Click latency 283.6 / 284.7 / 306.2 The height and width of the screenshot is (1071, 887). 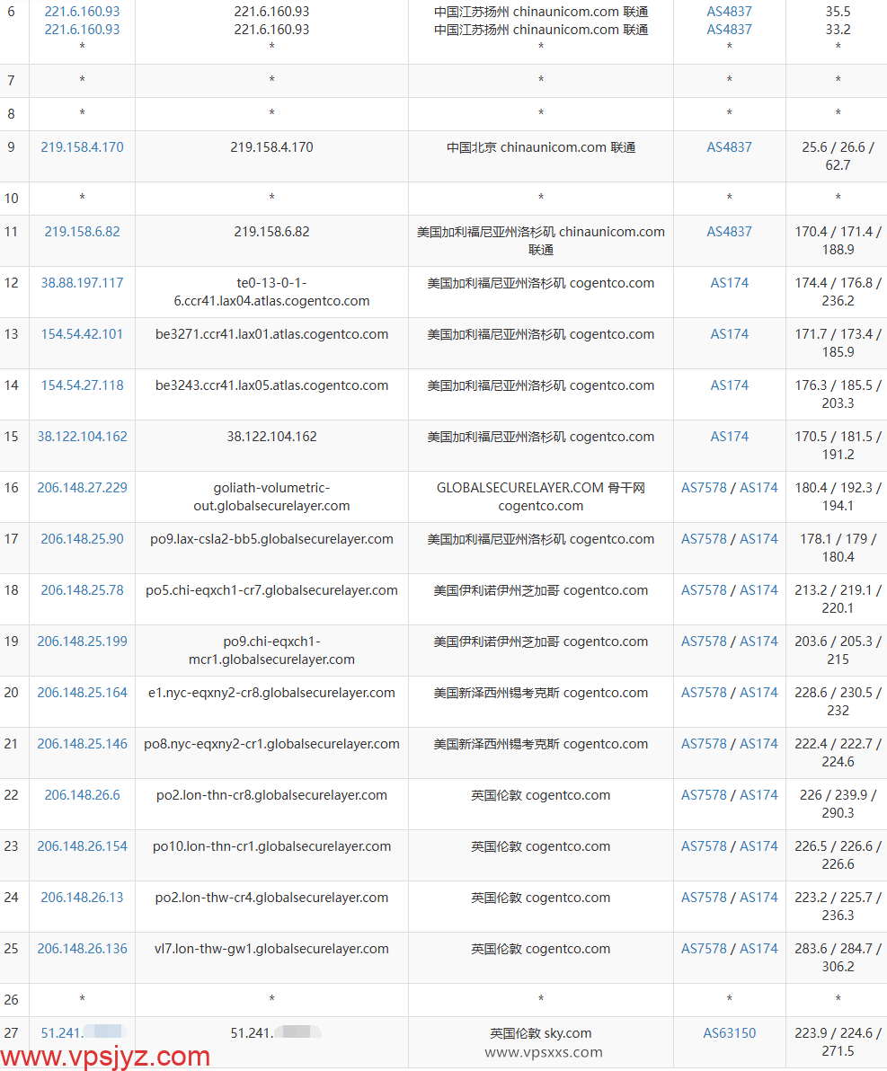(838, 959)
